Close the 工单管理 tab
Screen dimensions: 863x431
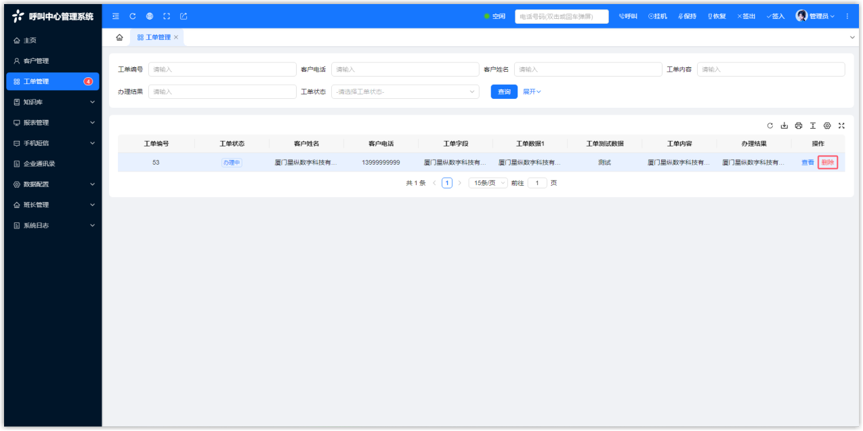[176, 37]
